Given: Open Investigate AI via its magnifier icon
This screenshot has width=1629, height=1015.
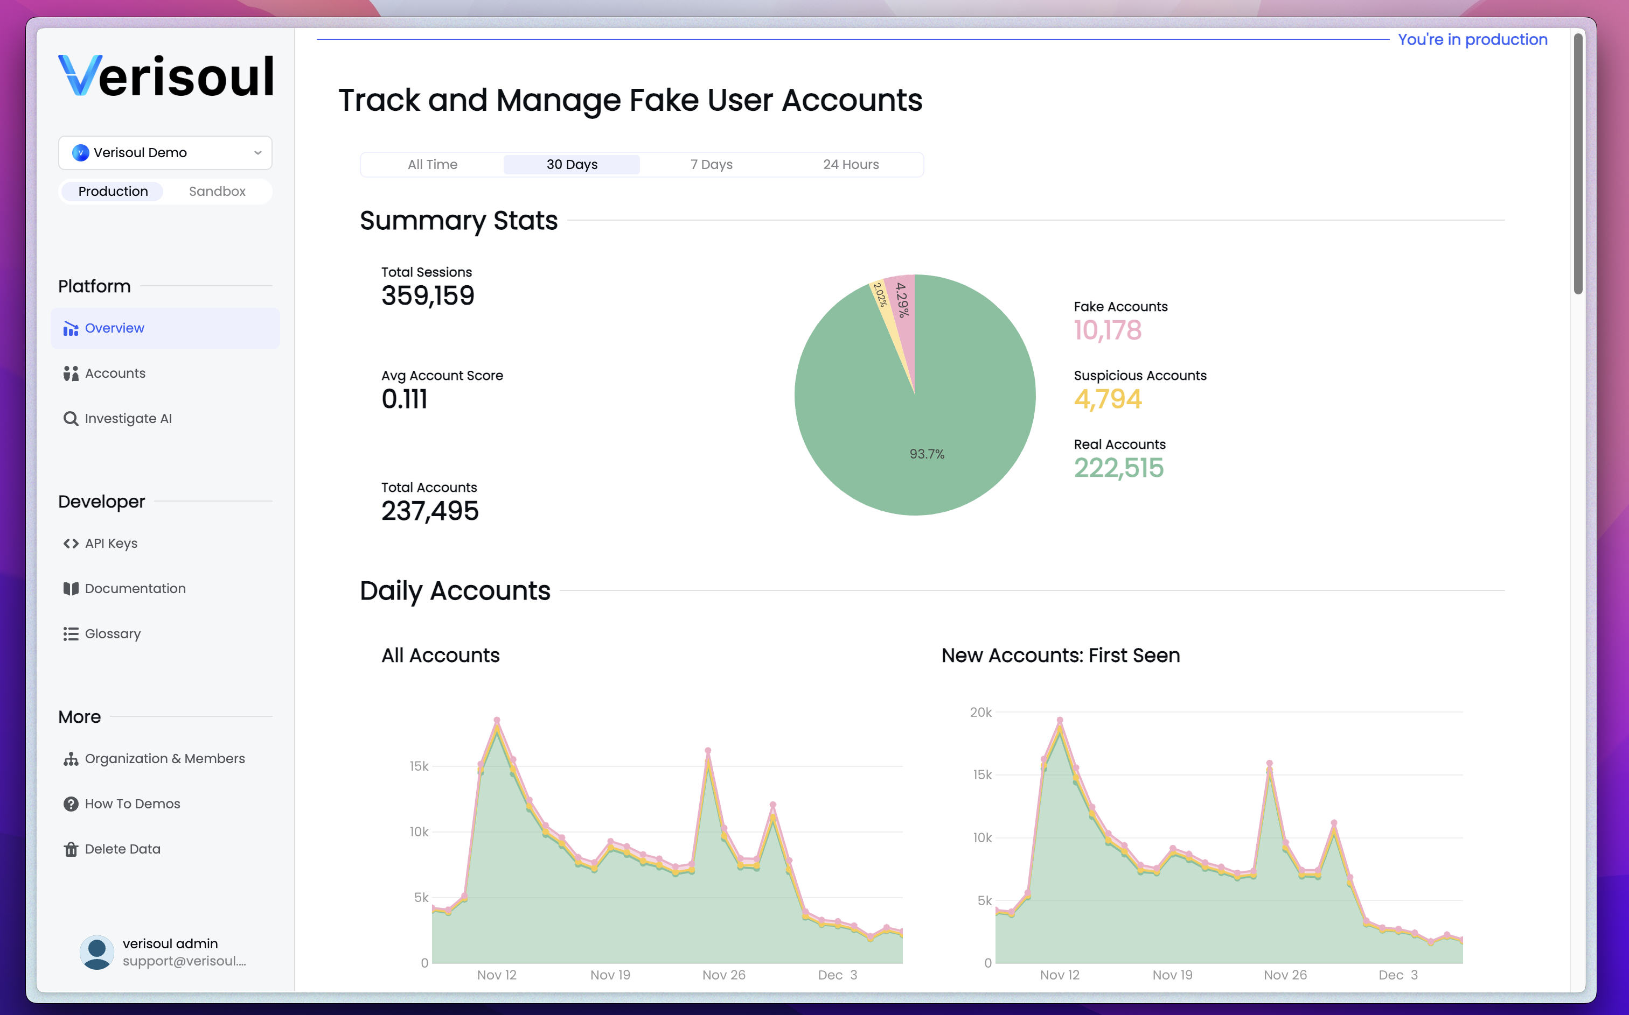Looking at the screenshot, I should point(71,418).
